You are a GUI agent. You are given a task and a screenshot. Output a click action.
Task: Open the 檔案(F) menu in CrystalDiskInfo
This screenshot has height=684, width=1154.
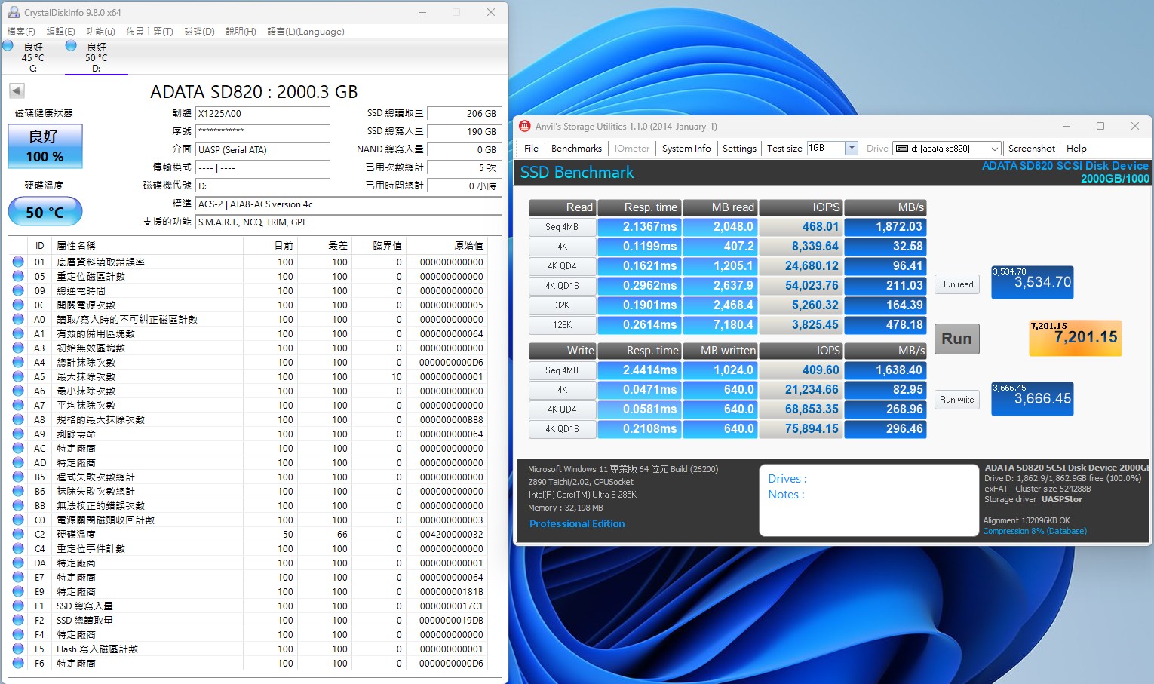[21, 32]
